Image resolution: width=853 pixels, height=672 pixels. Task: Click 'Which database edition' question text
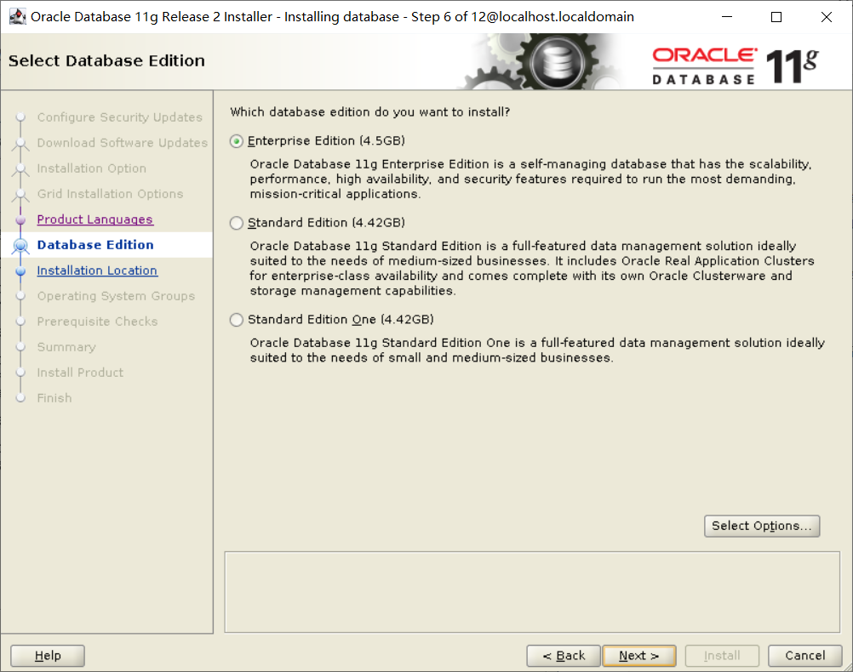point(370,112)
